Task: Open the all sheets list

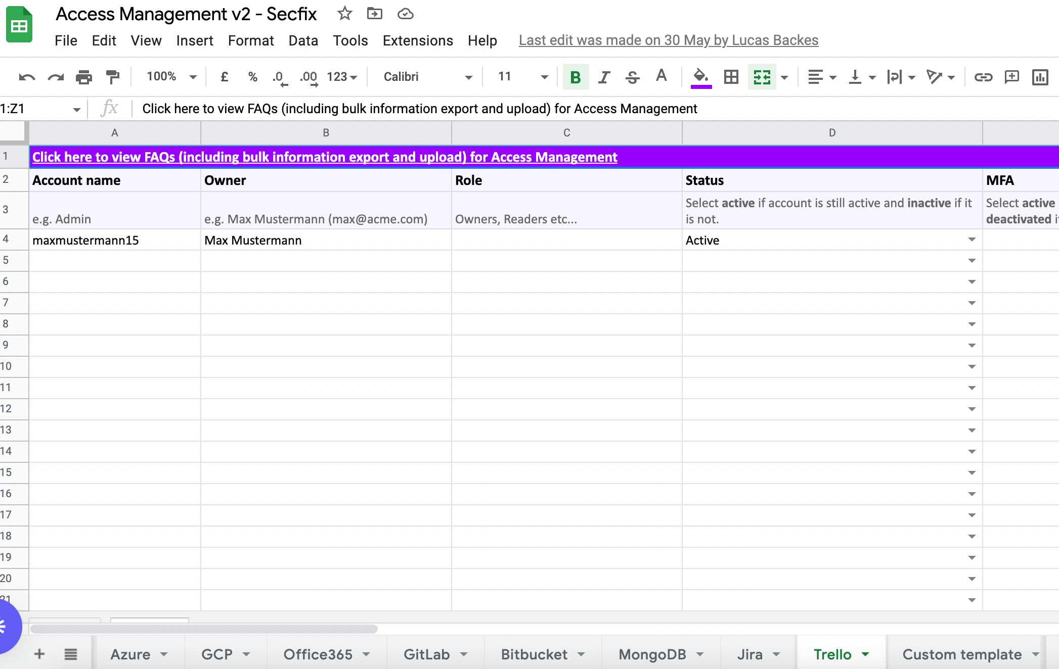Action: [71, 654]
